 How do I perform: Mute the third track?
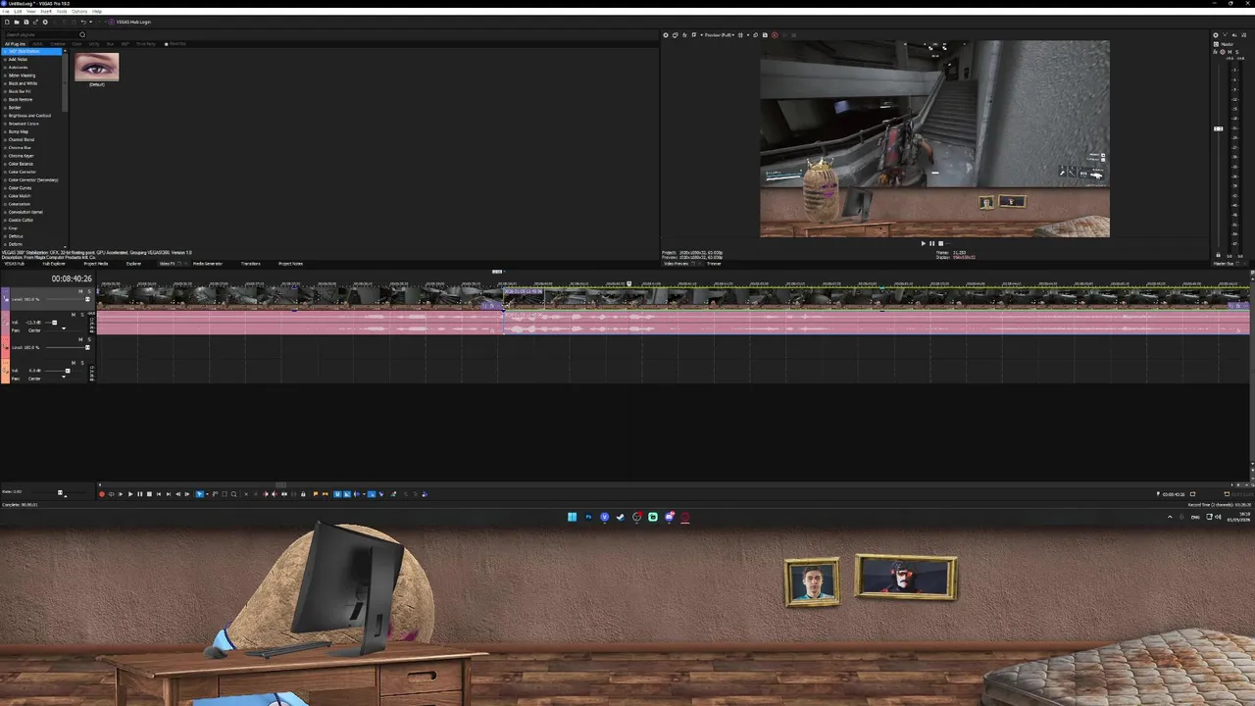[80, 339]
